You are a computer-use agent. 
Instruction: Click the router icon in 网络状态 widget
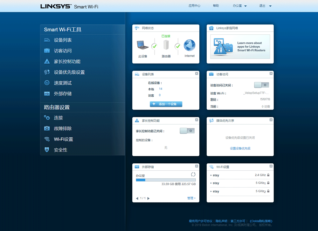click(166, 44)
